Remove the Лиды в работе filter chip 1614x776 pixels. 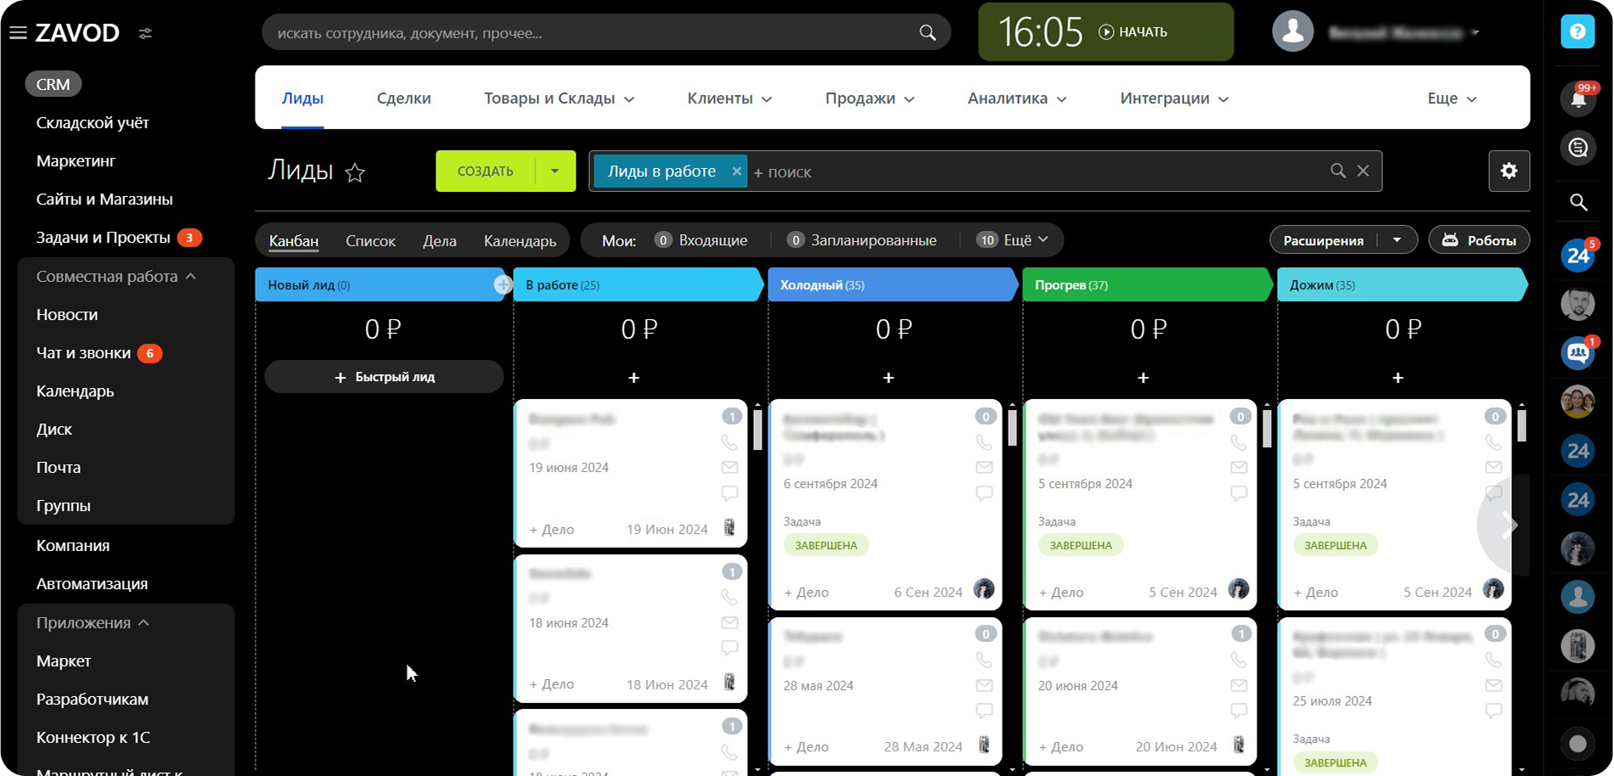[x=736, y=172]
